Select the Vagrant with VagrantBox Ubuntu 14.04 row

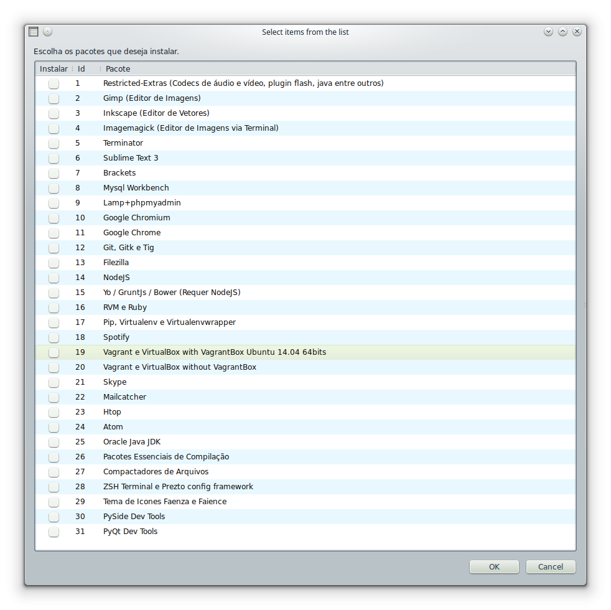(x=305, y=352)
